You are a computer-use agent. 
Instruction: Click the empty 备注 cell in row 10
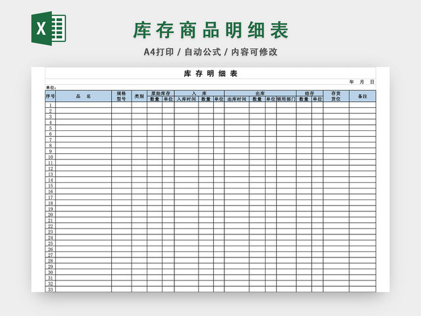coord(362,157)
